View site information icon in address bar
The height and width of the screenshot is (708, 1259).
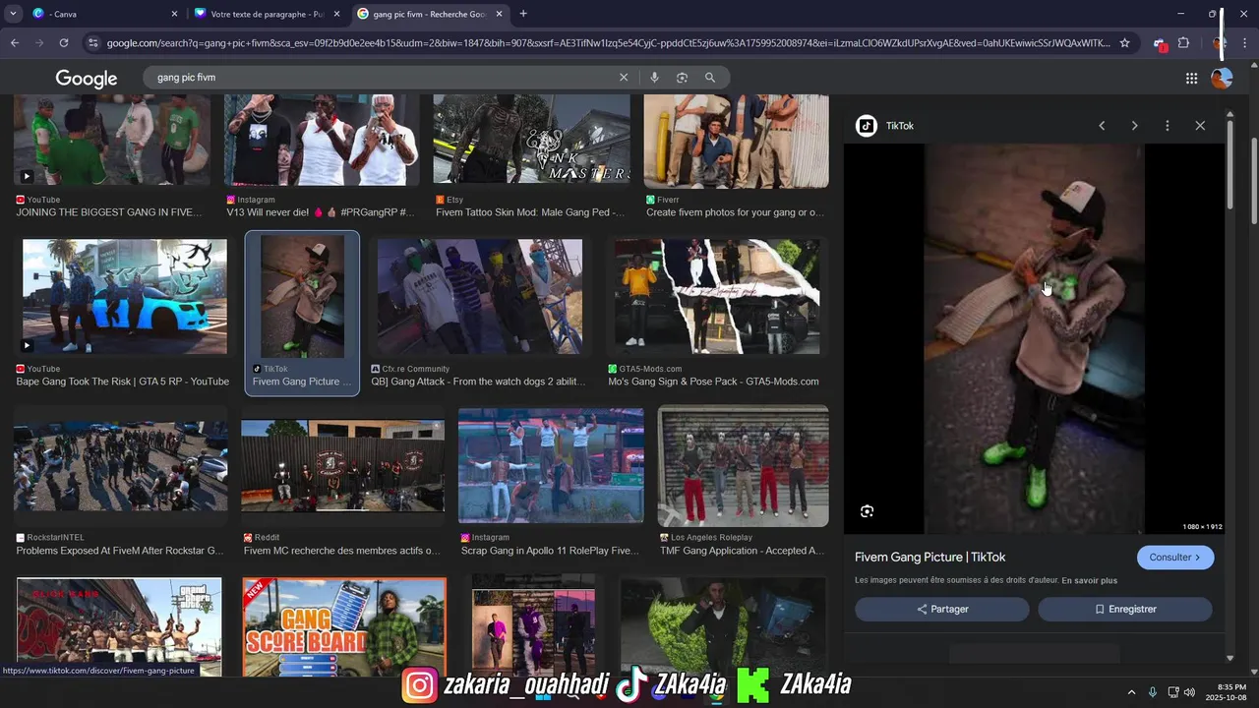coord(92,43)
